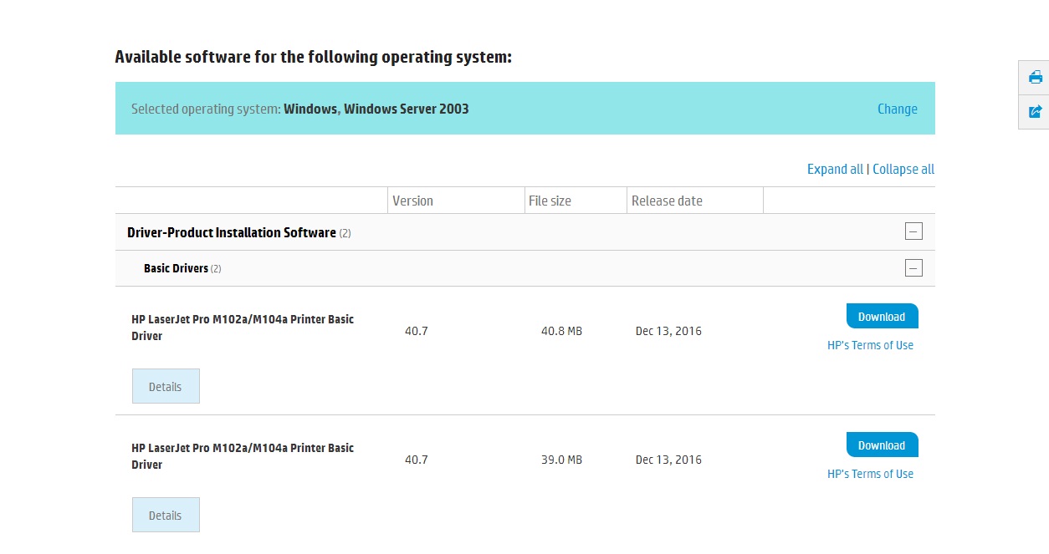Show Details for the 39.0 MB driver
The width and height of the screenshot is (1049, 554).
point(166,515)
